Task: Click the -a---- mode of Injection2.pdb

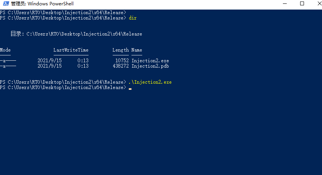Action: tap(8, 66)
